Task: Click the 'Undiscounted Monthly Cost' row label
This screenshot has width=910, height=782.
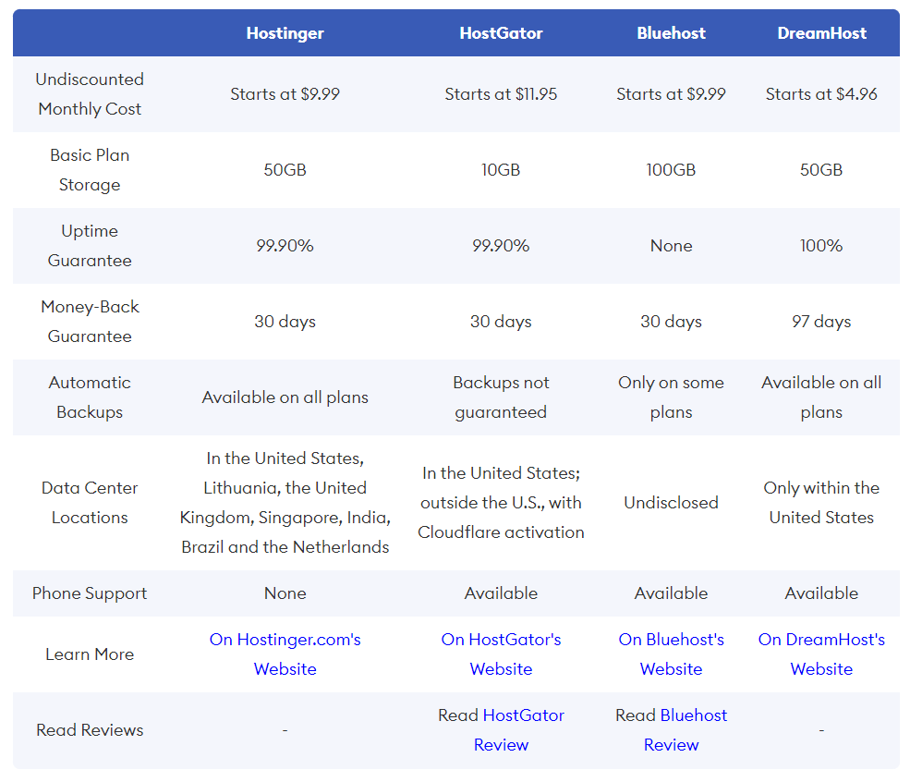Action: point(90,94)
